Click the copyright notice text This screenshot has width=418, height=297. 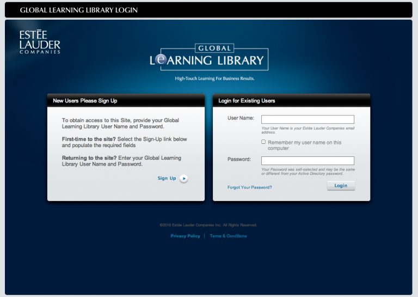(208, 225)
